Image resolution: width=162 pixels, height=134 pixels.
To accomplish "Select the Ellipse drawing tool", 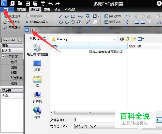I will [67, 22].
